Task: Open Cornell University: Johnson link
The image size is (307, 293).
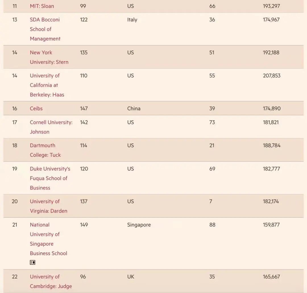Action: coord(51,127)
